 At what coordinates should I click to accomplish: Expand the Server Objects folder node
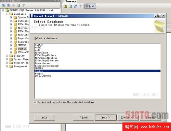point(7,59)
